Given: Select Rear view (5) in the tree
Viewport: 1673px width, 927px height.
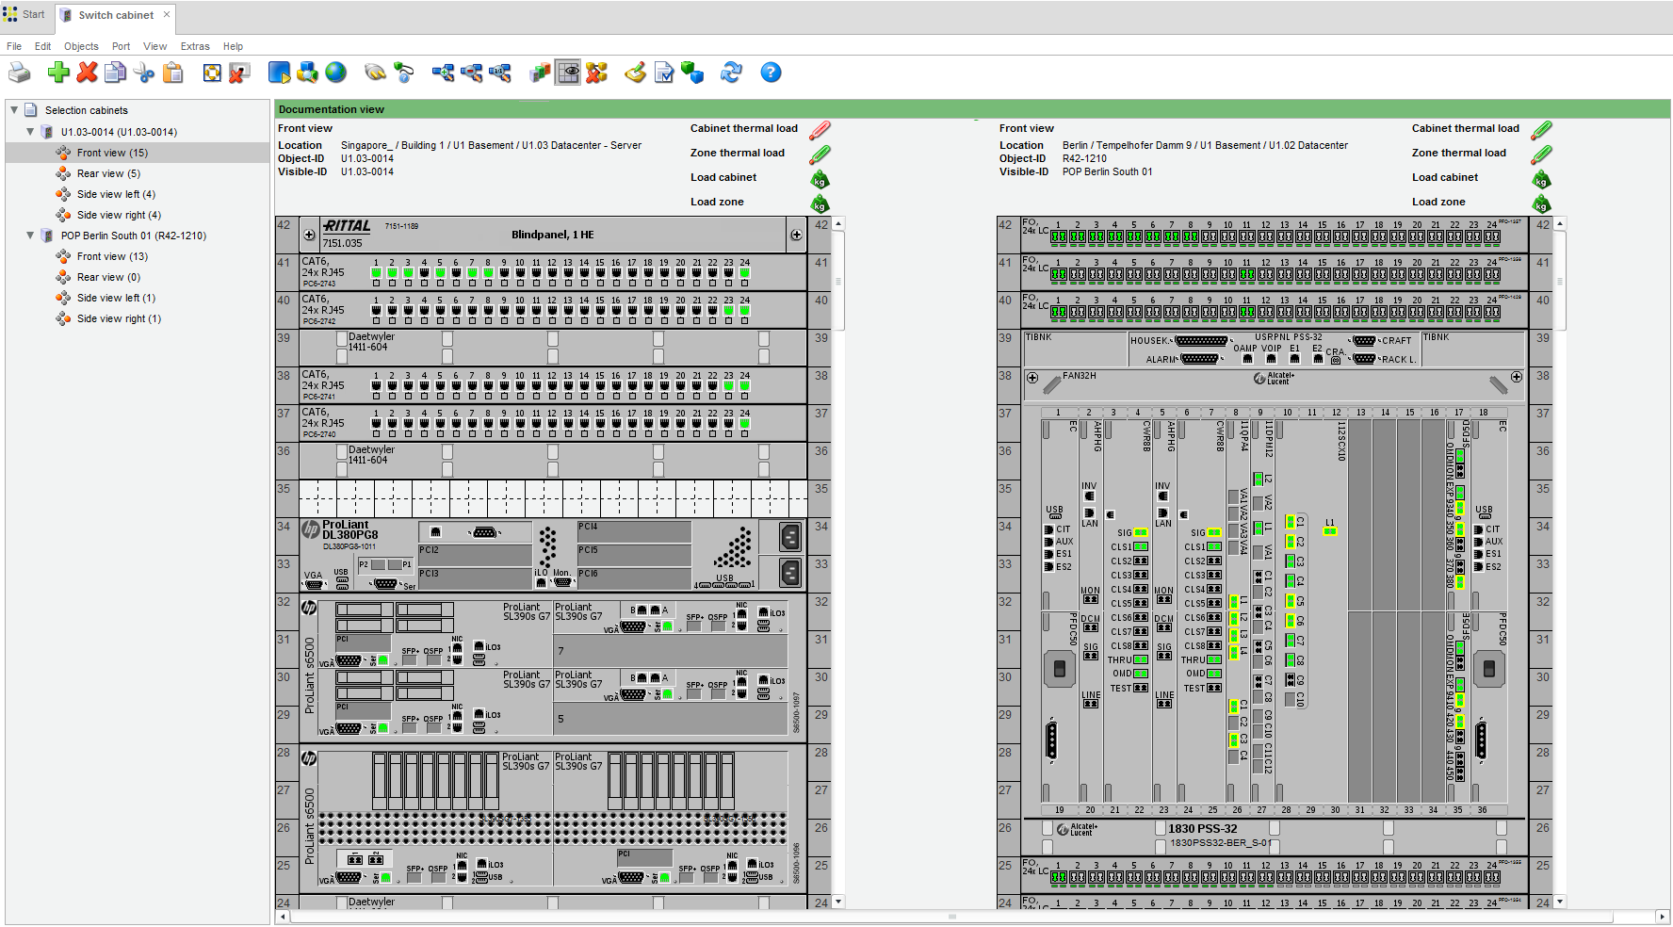Looking at the screenshot, I should pos(108,173).
